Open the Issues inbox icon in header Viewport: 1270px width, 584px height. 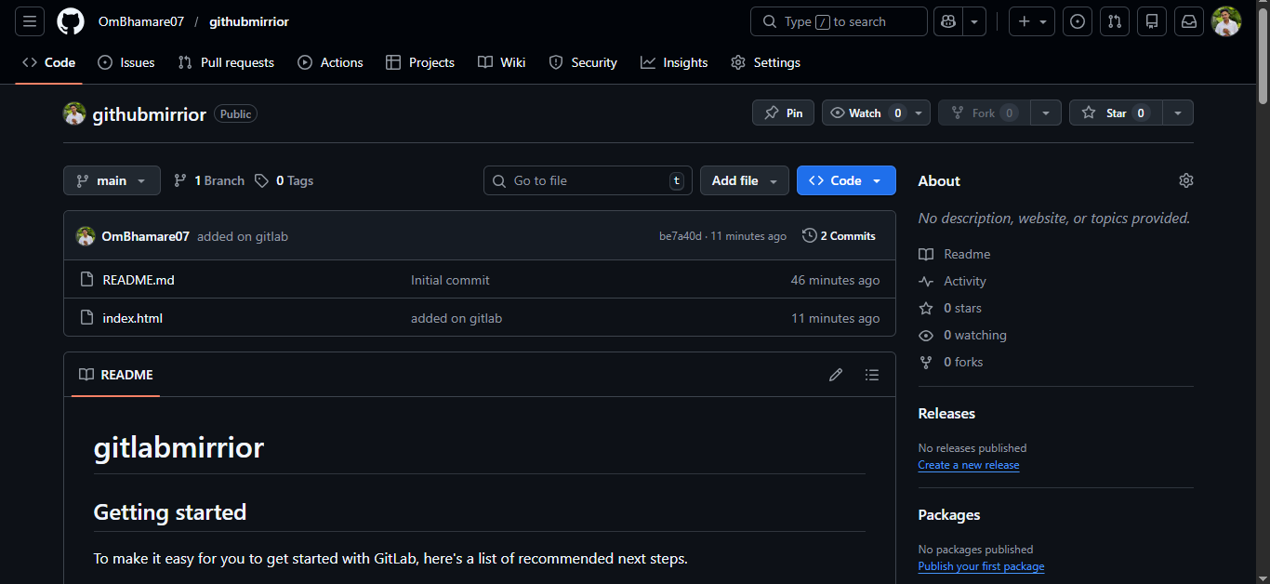pyautogui.click(x=1078, y=21)
